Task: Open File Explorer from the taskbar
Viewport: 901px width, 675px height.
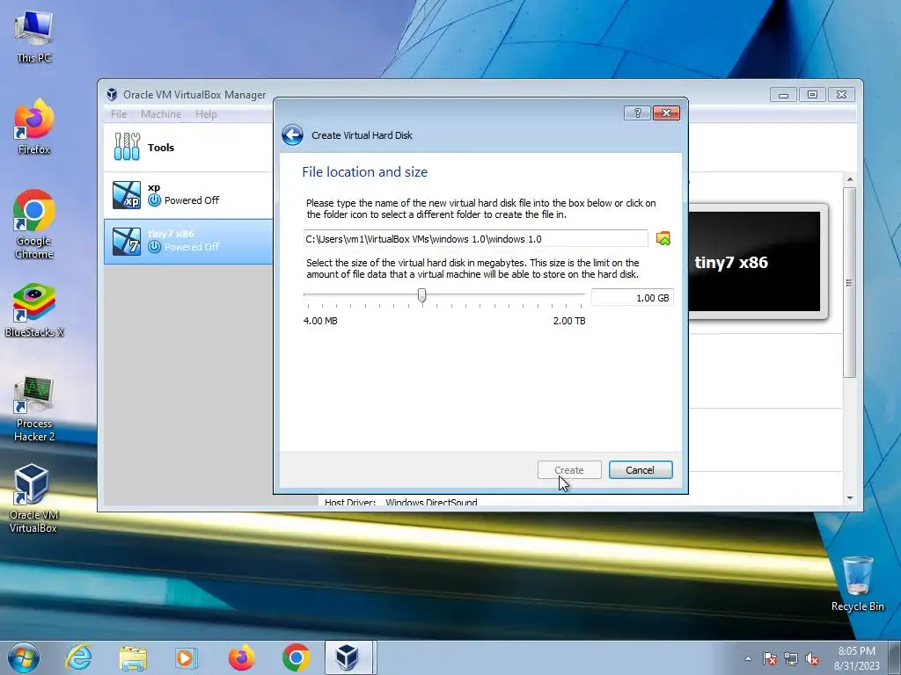Action: point(133,657)
